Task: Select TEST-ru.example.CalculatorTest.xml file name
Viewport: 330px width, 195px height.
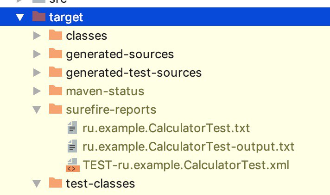Action: point(186,165)
